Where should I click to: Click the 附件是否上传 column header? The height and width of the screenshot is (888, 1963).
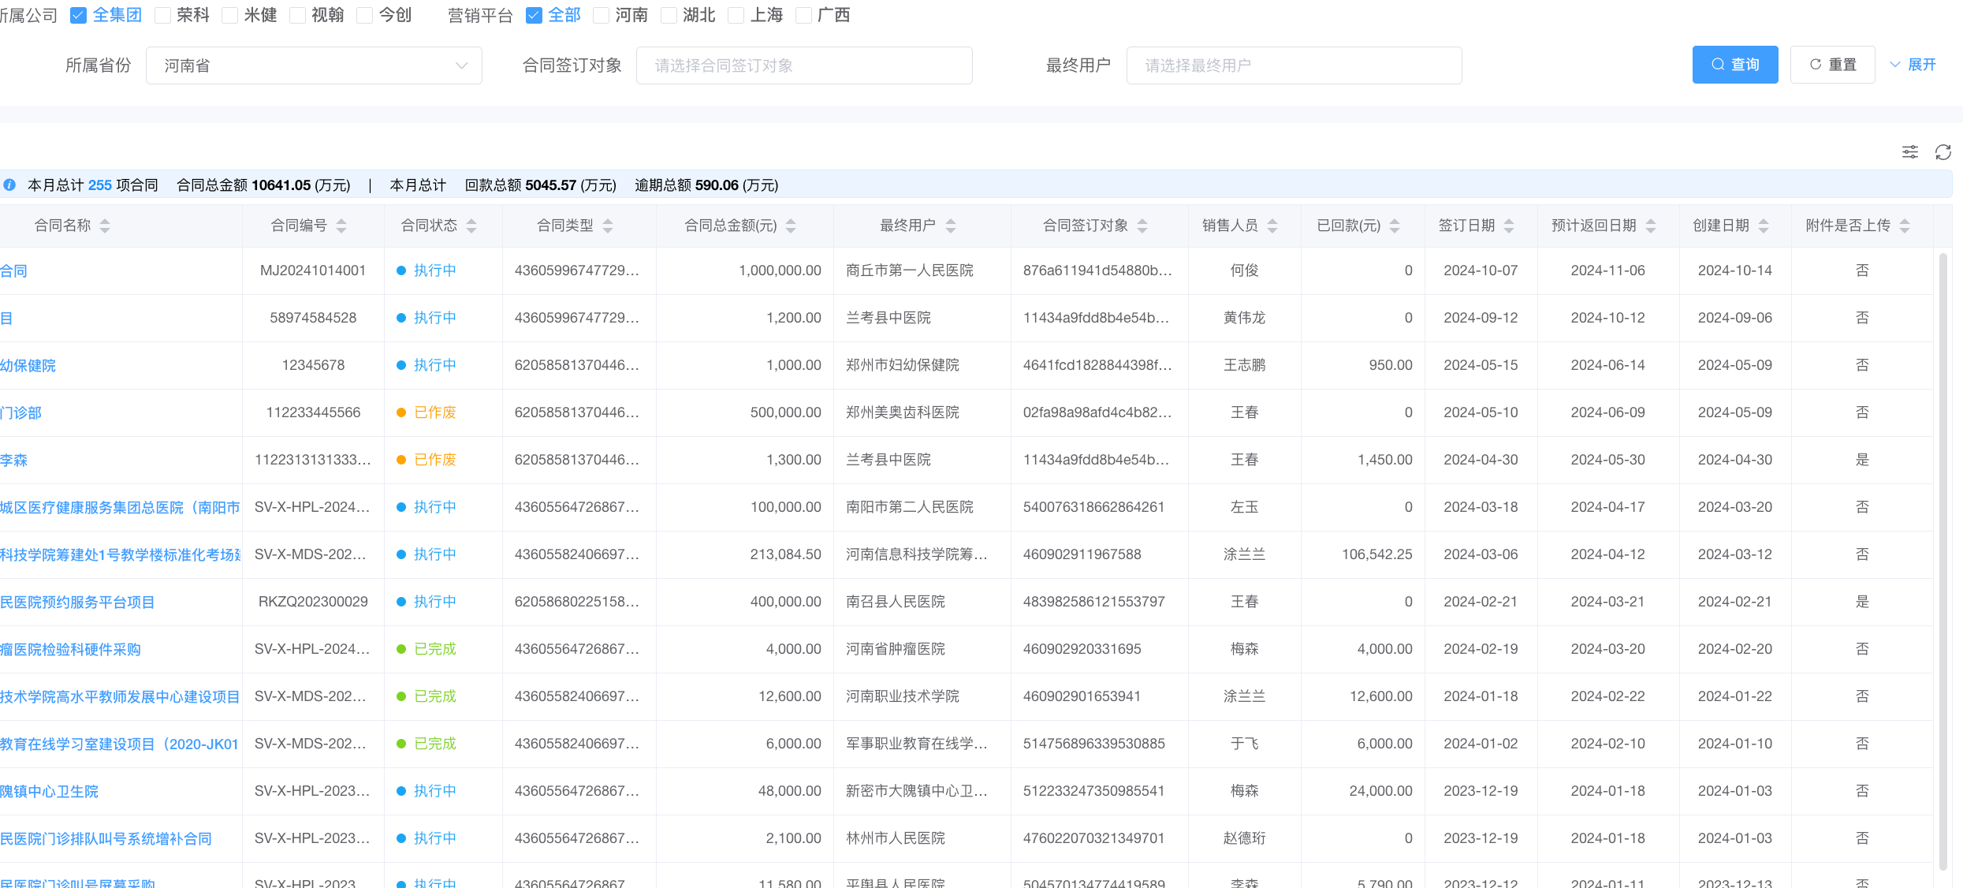coord(1847,226)
